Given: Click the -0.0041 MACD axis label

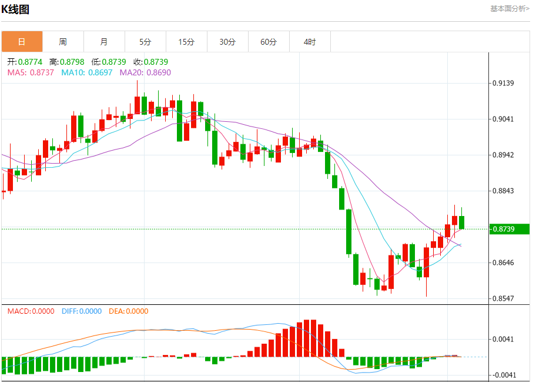Looking at the screenshot, I should tap(503, 375).
